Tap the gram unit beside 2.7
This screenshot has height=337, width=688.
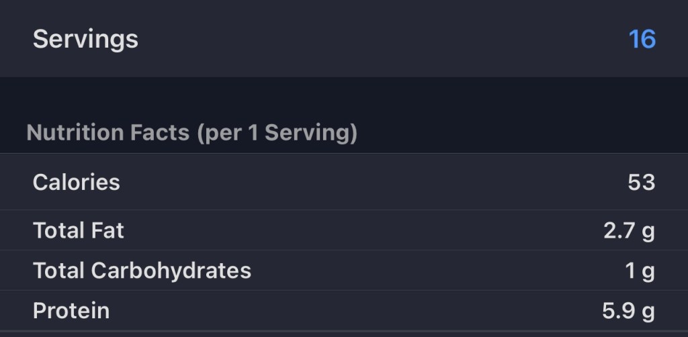[x=648, y=232]
